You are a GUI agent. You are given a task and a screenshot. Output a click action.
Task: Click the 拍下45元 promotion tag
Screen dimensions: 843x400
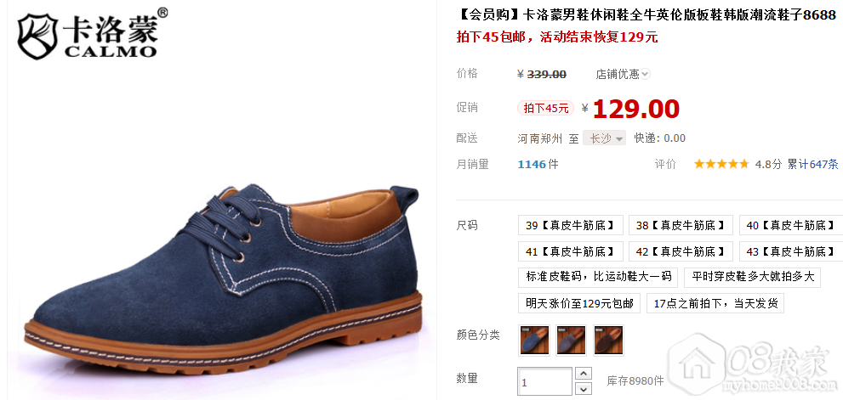click(x=545, y=108)
